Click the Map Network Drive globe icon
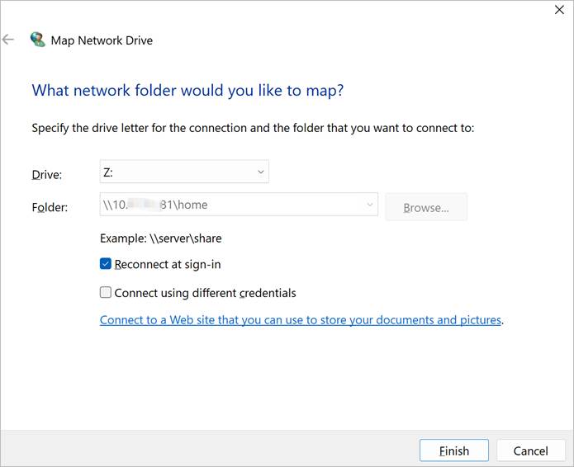Viewport: 574px width, 467px height. click(x=37, y=40)
